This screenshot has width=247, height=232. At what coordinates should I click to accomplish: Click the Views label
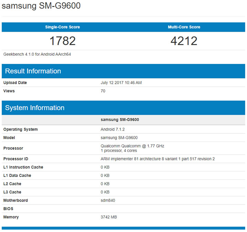point(9,91)
